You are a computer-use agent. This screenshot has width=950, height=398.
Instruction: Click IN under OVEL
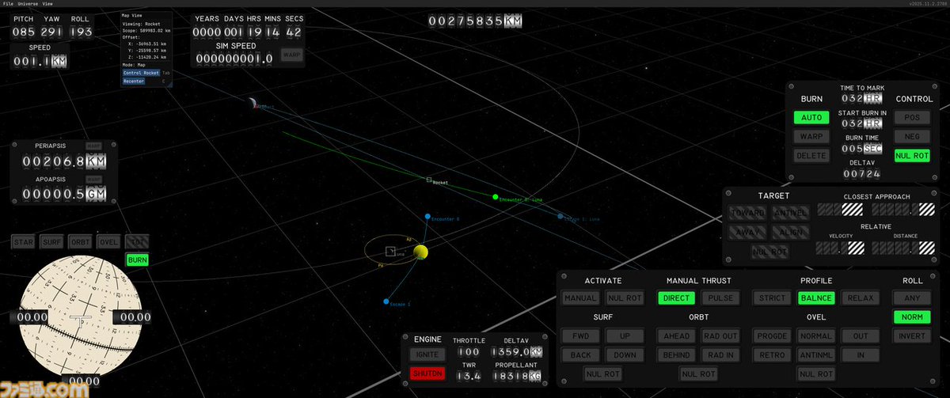[861, 354]
